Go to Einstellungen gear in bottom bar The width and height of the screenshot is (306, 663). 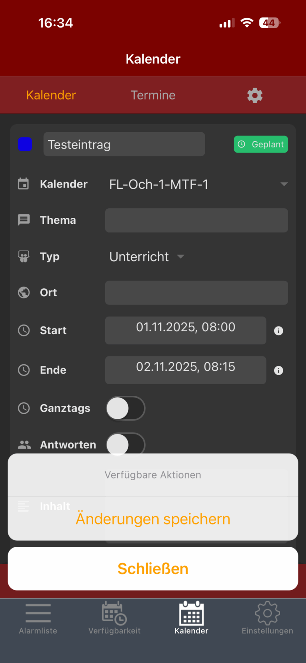(x=267, y=613)
